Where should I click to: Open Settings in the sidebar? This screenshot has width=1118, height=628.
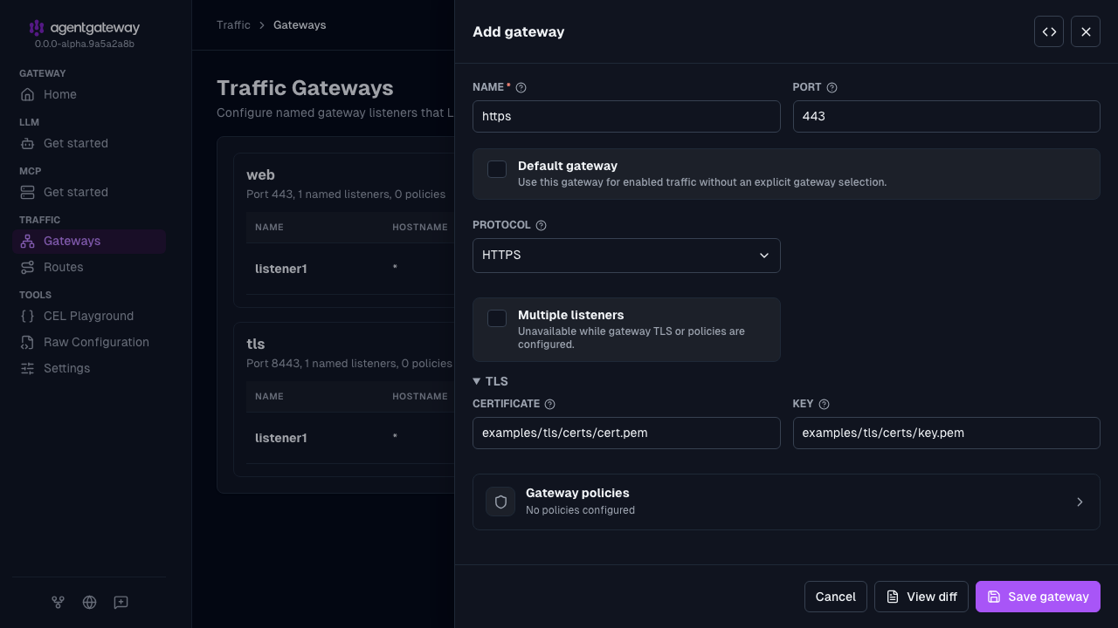click(x=89, y=368)
